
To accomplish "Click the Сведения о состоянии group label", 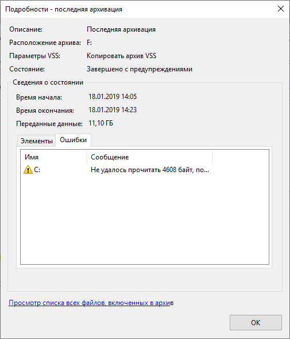I will coord(48,82).
